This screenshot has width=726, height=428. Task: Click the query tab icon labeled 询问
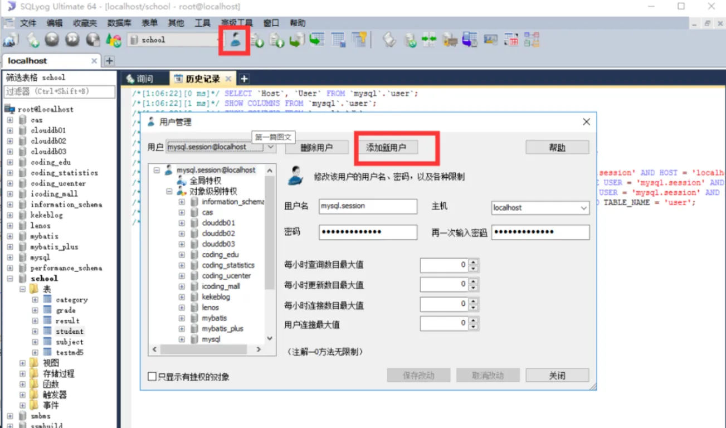tap(130, 79)
